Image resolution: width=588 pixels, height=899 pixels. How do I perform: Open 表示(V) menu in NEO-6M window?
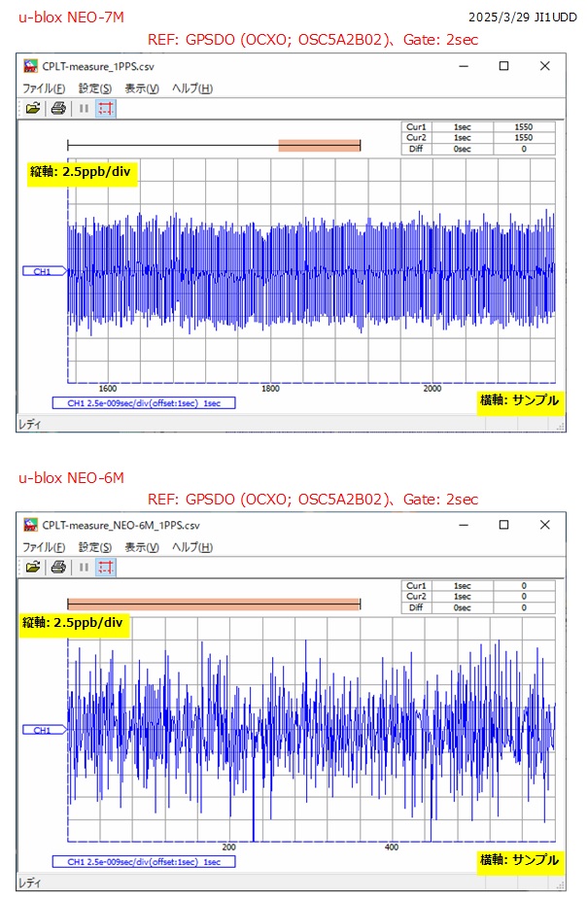click(142, 547)
